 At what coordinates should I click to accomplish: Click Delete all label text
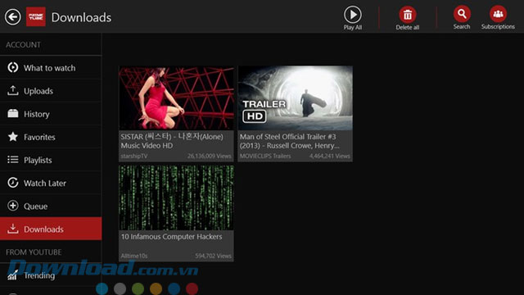click(408, 27)
